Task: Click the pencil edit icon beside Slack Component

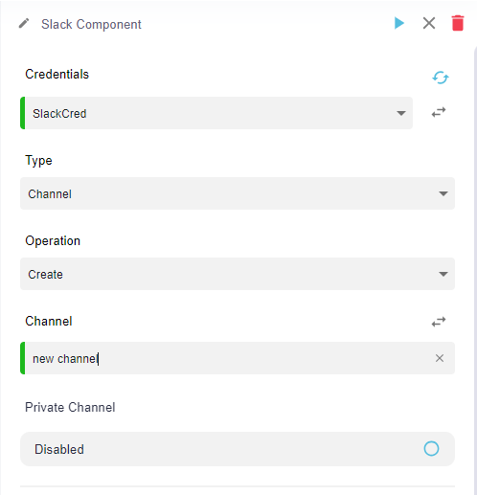Action: (x=24, y=24)
